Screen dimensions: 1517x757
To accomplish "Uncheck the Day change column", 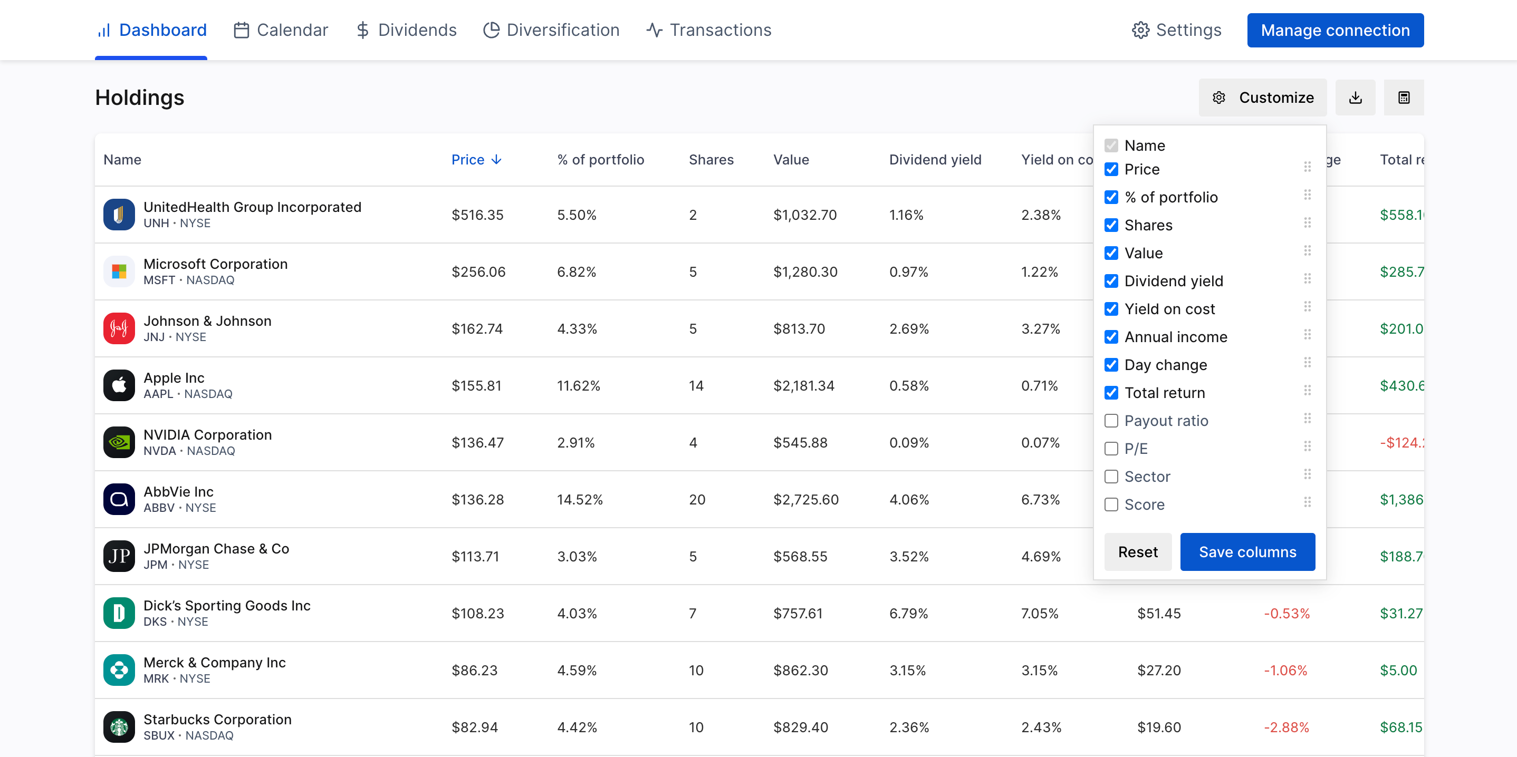I will pyautogui.click(x=1111, y=364).
